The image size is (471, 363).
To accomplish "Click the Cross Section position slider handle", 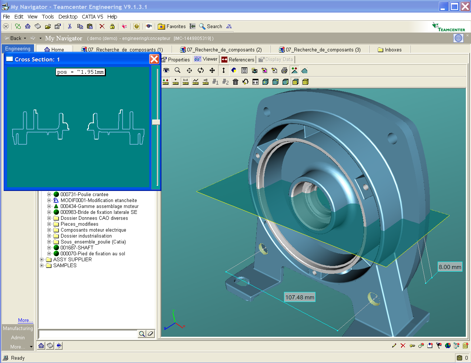I will click(x=156, y=122).
